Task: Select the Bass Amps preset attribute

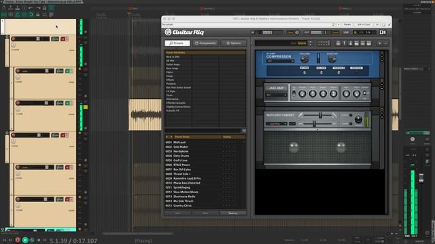Action: pyautogui.click(x=172, y=68)
